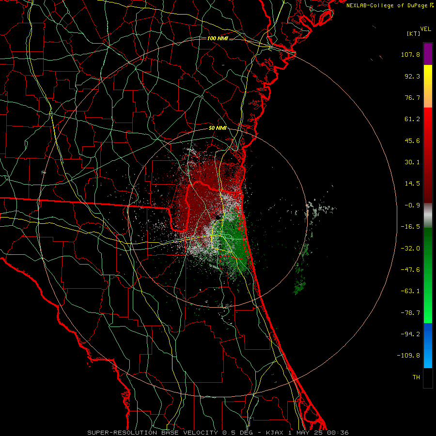The height and width of the screenshot is (436, 436).
Task: Click the 14.5 value on the velocity scale
Action: [412, 184]
